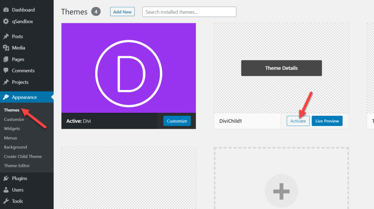The width and height of the screenshot is (374, 209).
Task: Go to Widgets submenu
Action: 12,129
